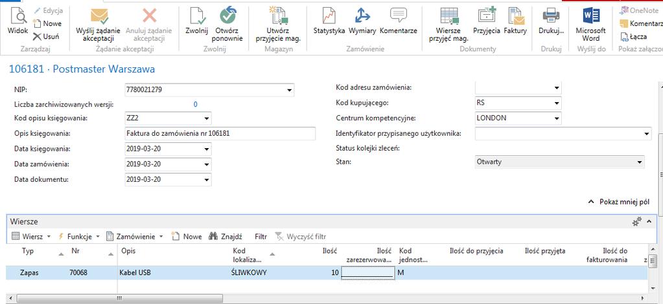Click page title 106181 · Postmaster Warszawa
Viewport: 663px width, 304px height.
tap(82, 69)
